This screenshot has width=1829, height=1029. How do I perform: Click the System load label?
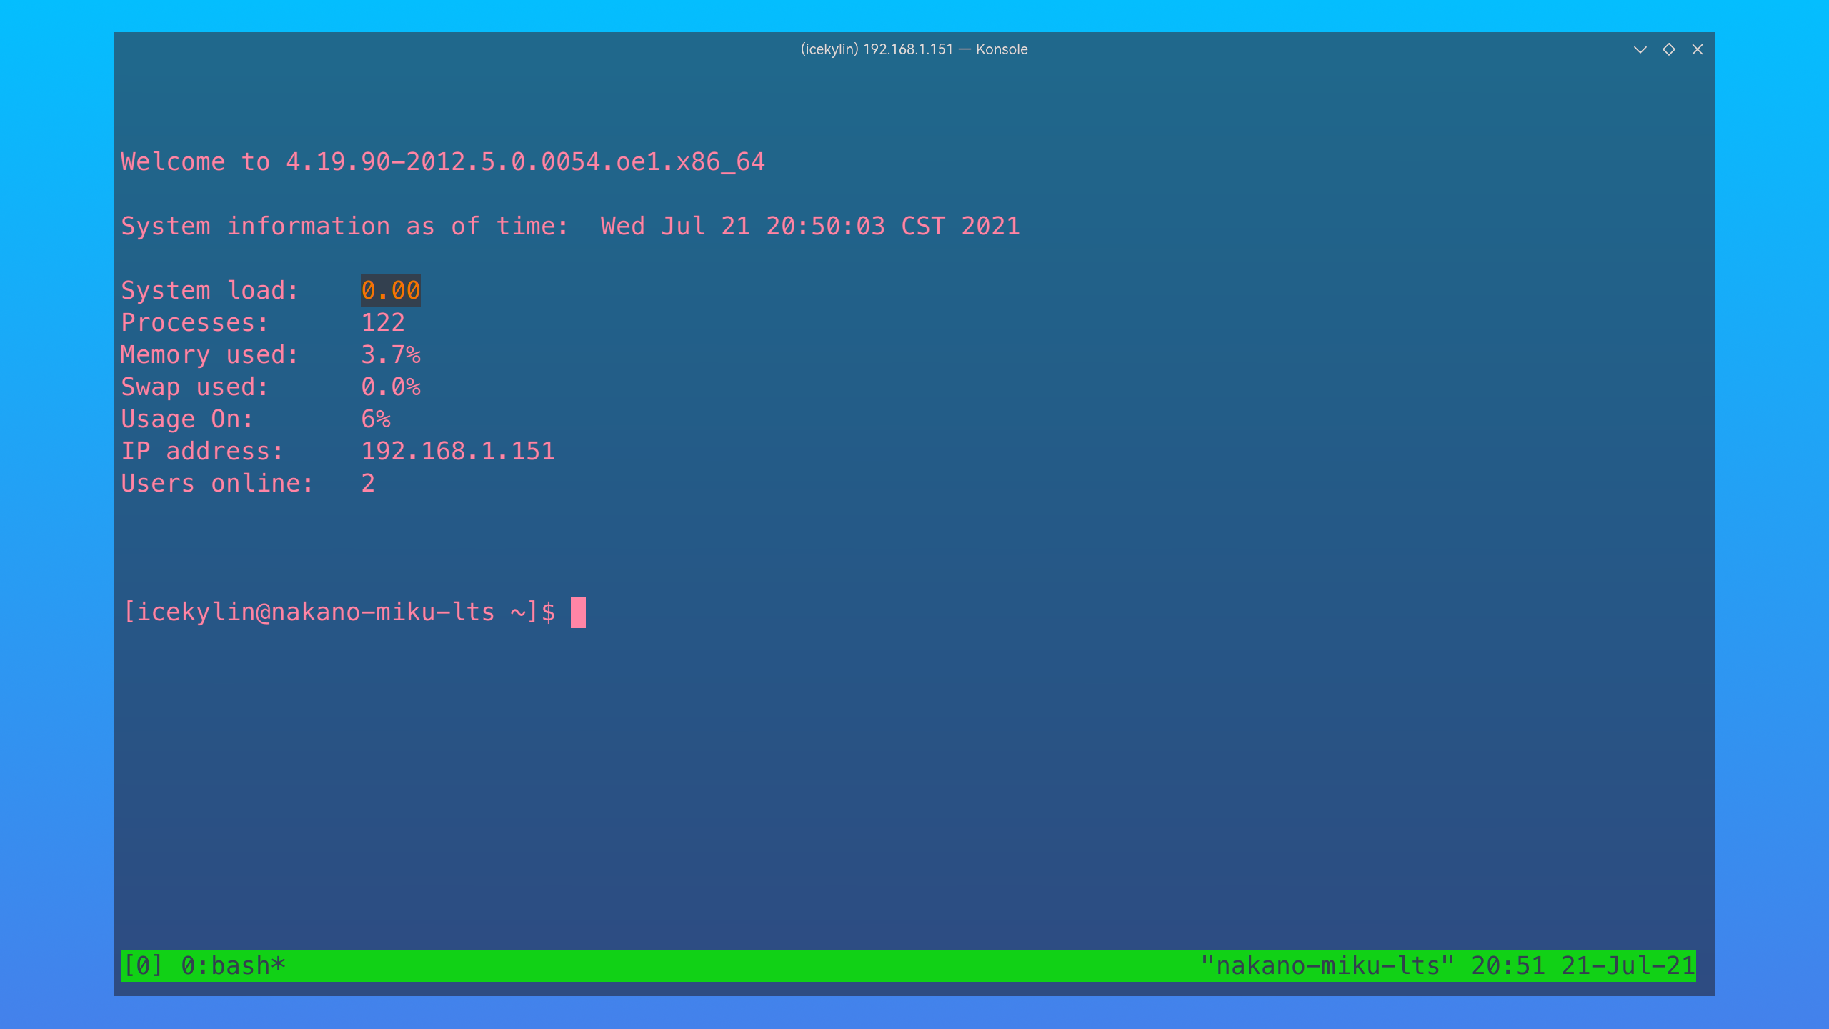click(x=209, y=290)
